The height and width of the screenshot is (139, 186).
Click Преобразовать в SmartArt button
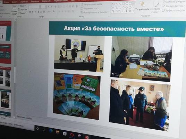[94, 12]
